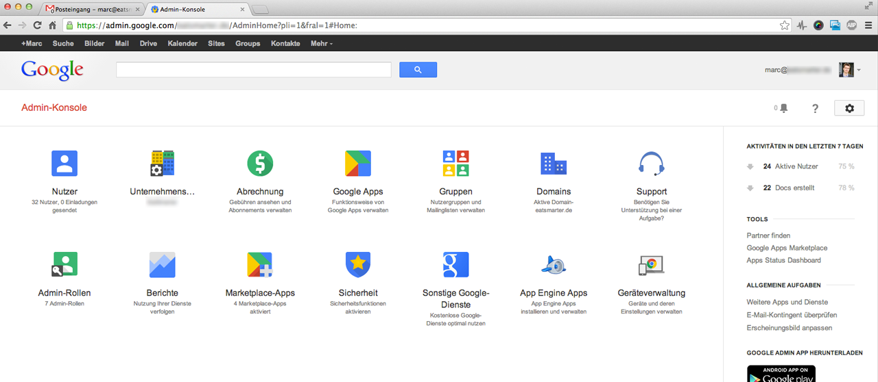Open Mail in the top bar

[122, 43]
